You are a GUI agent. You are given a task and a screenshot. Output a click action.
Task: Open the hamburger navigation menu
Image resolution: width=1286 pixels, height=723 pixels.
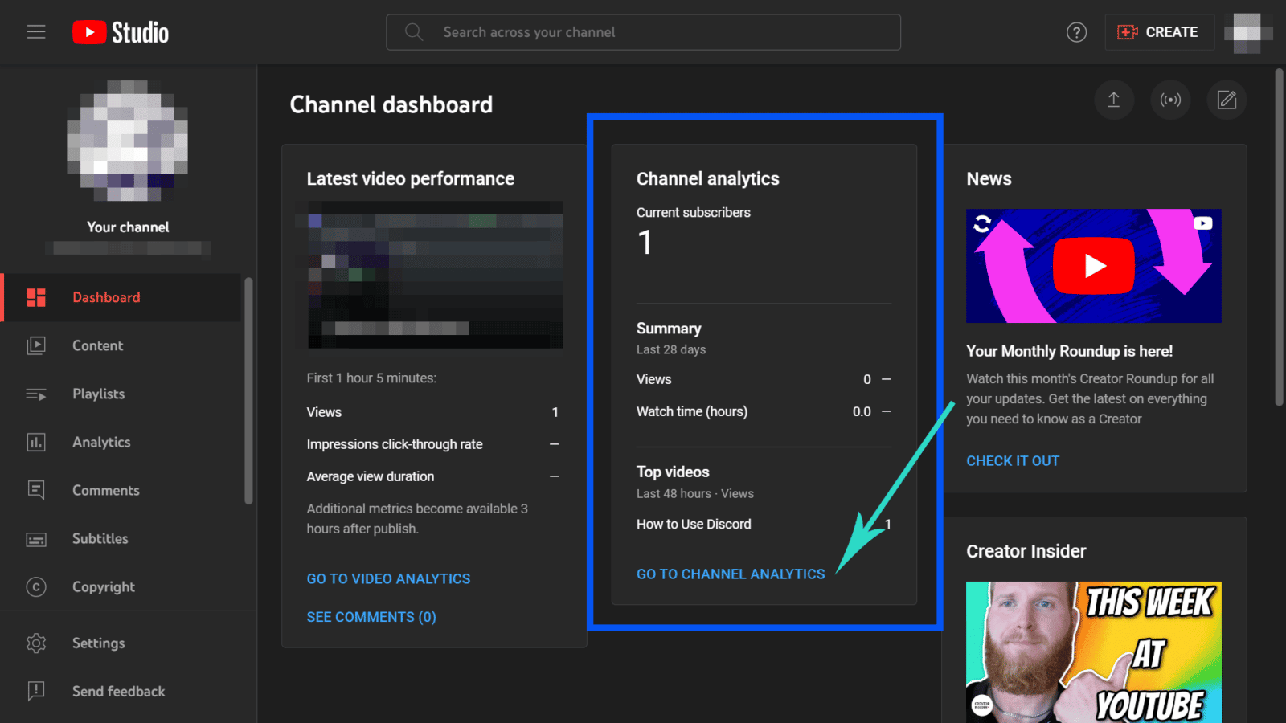coord(36,32)
